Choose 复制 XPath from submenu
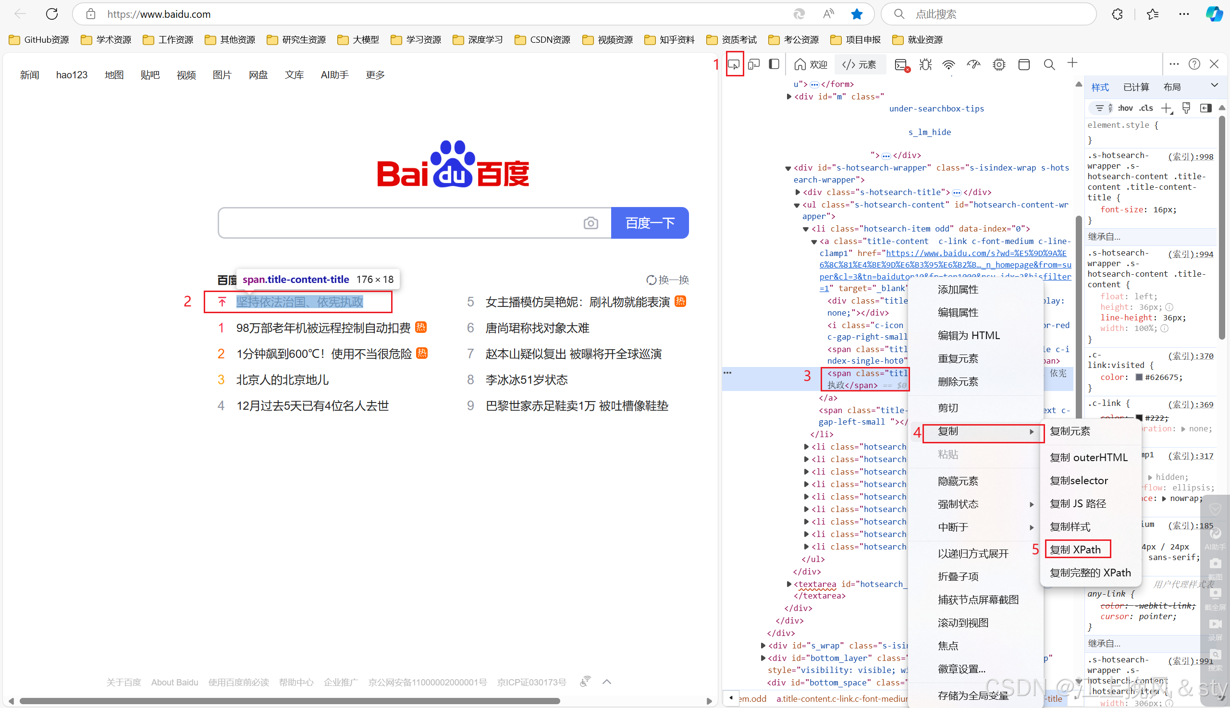The image size is (1230, 708). (1075, 549)
